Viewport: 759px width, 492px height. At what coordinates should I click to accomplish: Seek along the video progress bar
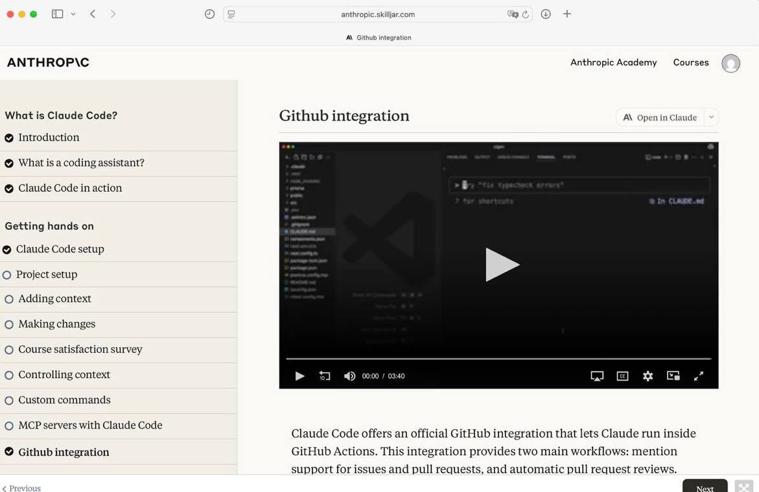coord(498,359)
